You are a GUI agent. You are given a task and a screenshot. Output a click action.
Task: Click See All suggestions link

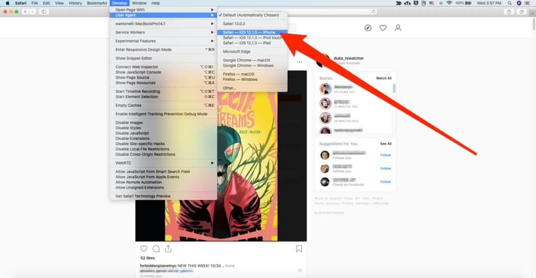tap(386, 144)
